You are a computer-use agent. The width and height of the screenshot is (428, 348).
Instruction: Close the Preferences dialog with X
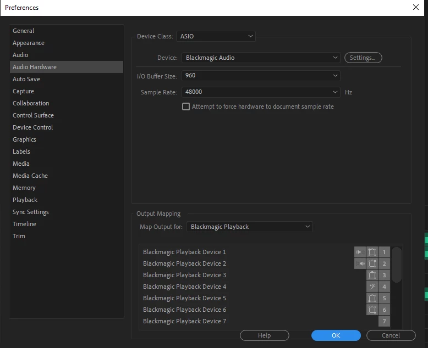tap(416, 7)
